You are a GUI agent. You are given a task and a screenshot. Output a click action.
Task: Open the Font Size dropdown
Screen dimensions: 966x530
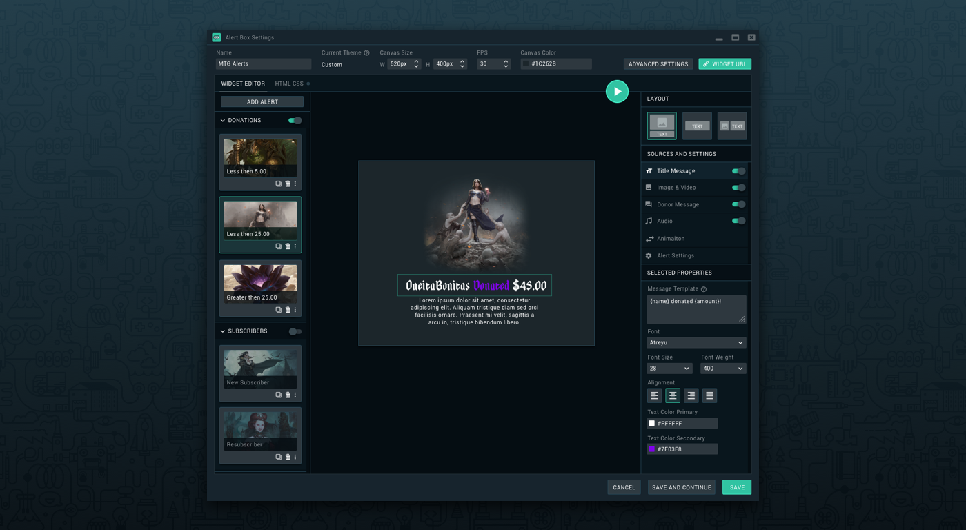(x=669, y=369)
